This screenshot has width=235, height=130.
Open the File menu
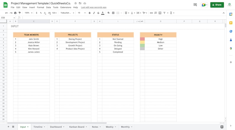tap(13, 7)
